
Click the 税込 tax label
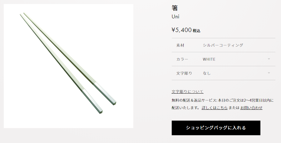(197, 31)
